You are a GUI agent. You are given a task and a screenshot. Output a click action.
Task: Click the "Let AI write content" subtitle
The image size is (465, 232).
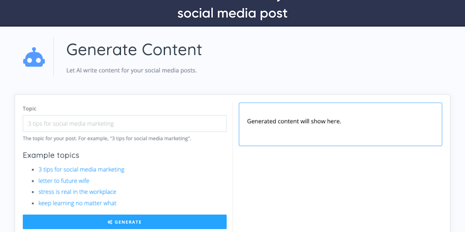(131, 71)
